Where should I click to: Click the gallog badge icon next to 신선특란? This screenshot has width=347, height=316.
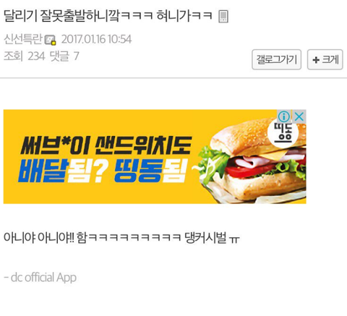50,40
